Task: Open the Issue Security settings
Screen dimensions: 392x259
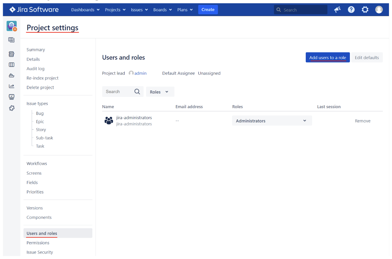Action: click(x=40, y=252)
